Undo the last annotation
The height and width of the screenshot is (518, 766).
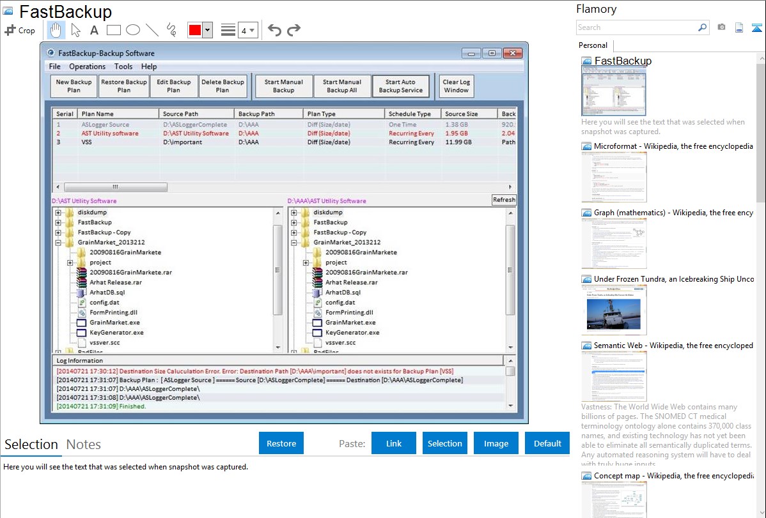274,30
